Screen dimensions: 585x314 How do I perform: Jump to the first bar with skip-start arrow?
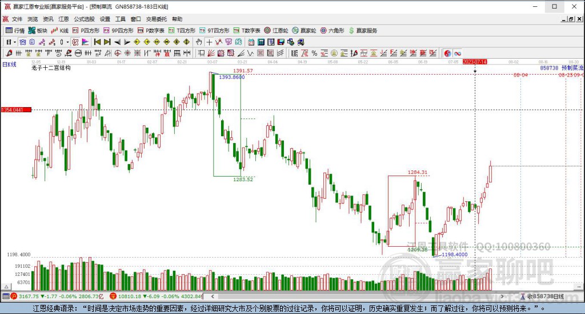tap(97, 42)
